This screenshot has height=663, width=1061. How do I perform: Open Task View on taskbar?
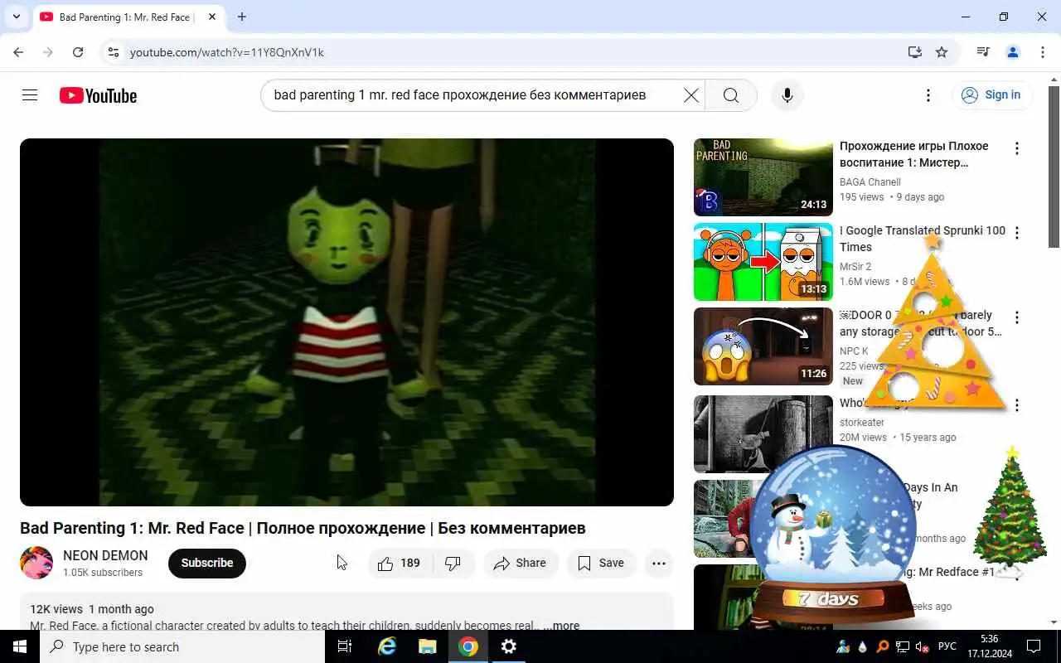click(x=345, y=646)
